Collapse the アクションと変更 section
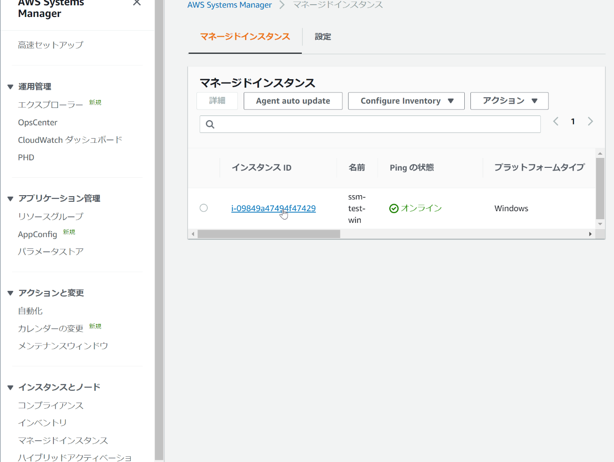 (10, 293)
